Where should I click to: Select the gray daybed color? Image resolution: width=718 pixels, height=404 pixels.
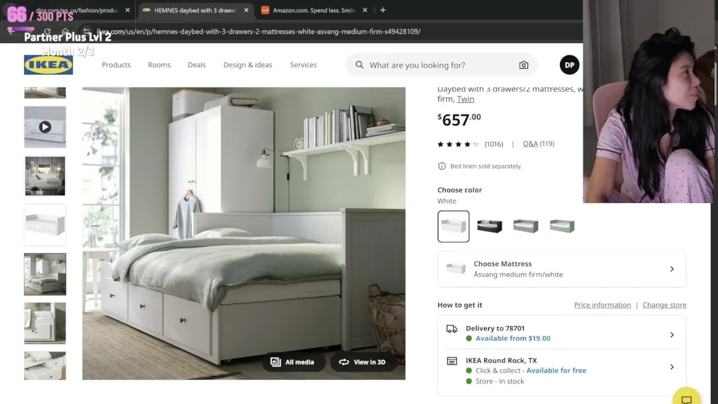click(526, 226)
